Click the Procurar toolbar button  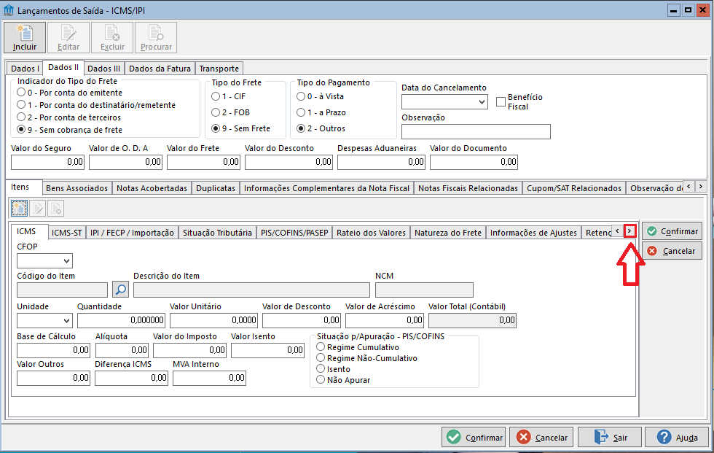click(156, 37)
